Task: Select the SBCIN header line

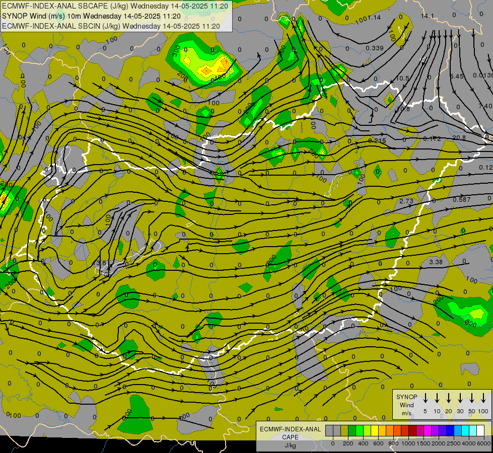Action: coord(111,26)
